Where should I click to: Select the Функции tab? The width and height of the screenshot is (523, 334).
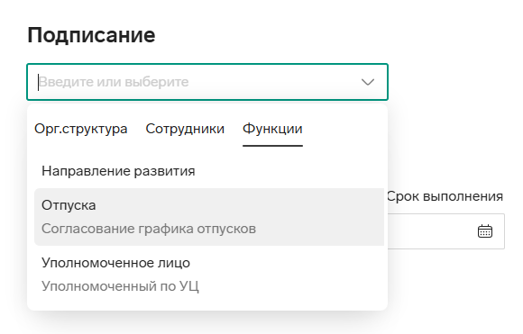coord(272,129)
